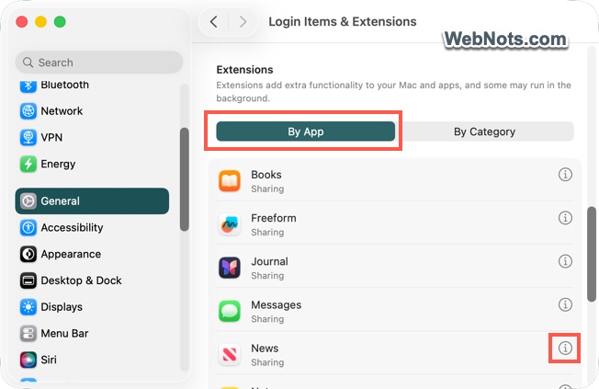Click the search magnifier icon
This screenshot has width=599, height=389.
point(28,62)
